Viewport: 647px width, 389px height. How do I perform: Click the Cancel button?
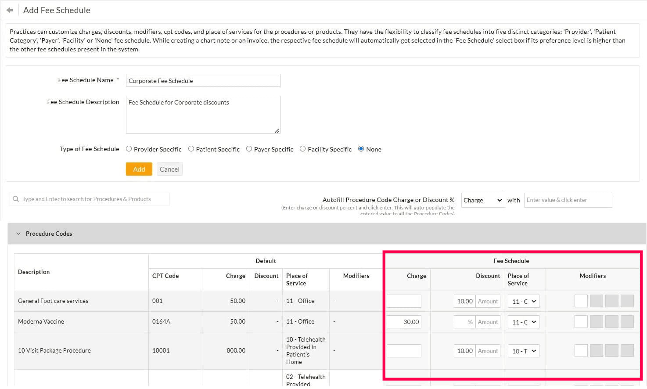(169, 169)
